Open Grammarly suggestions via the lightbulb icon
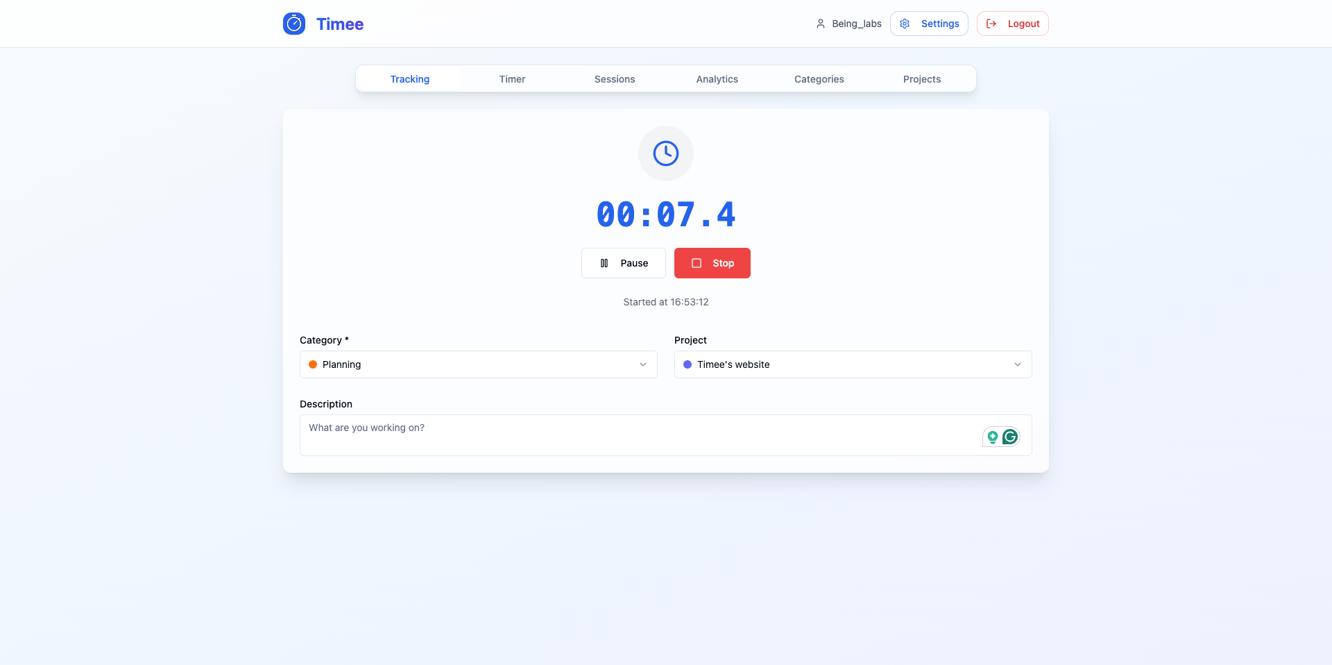Screen dimensions: 1332x665 point(991,437)
